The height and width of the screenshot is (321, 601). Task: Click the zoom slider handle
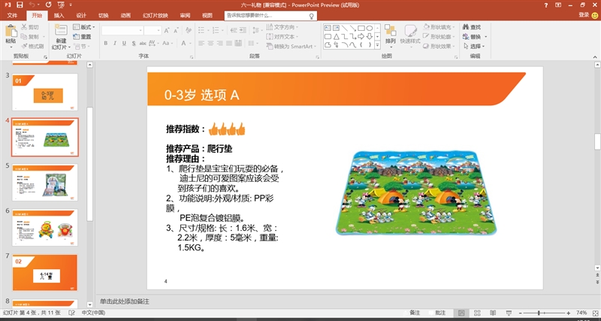click(x=539, y=313)
